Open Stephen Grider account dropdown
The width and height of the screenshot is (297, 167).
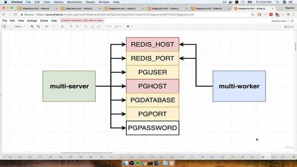280,21
